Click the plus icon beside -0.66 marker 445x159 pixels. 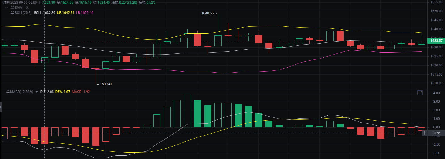point(425,133)
